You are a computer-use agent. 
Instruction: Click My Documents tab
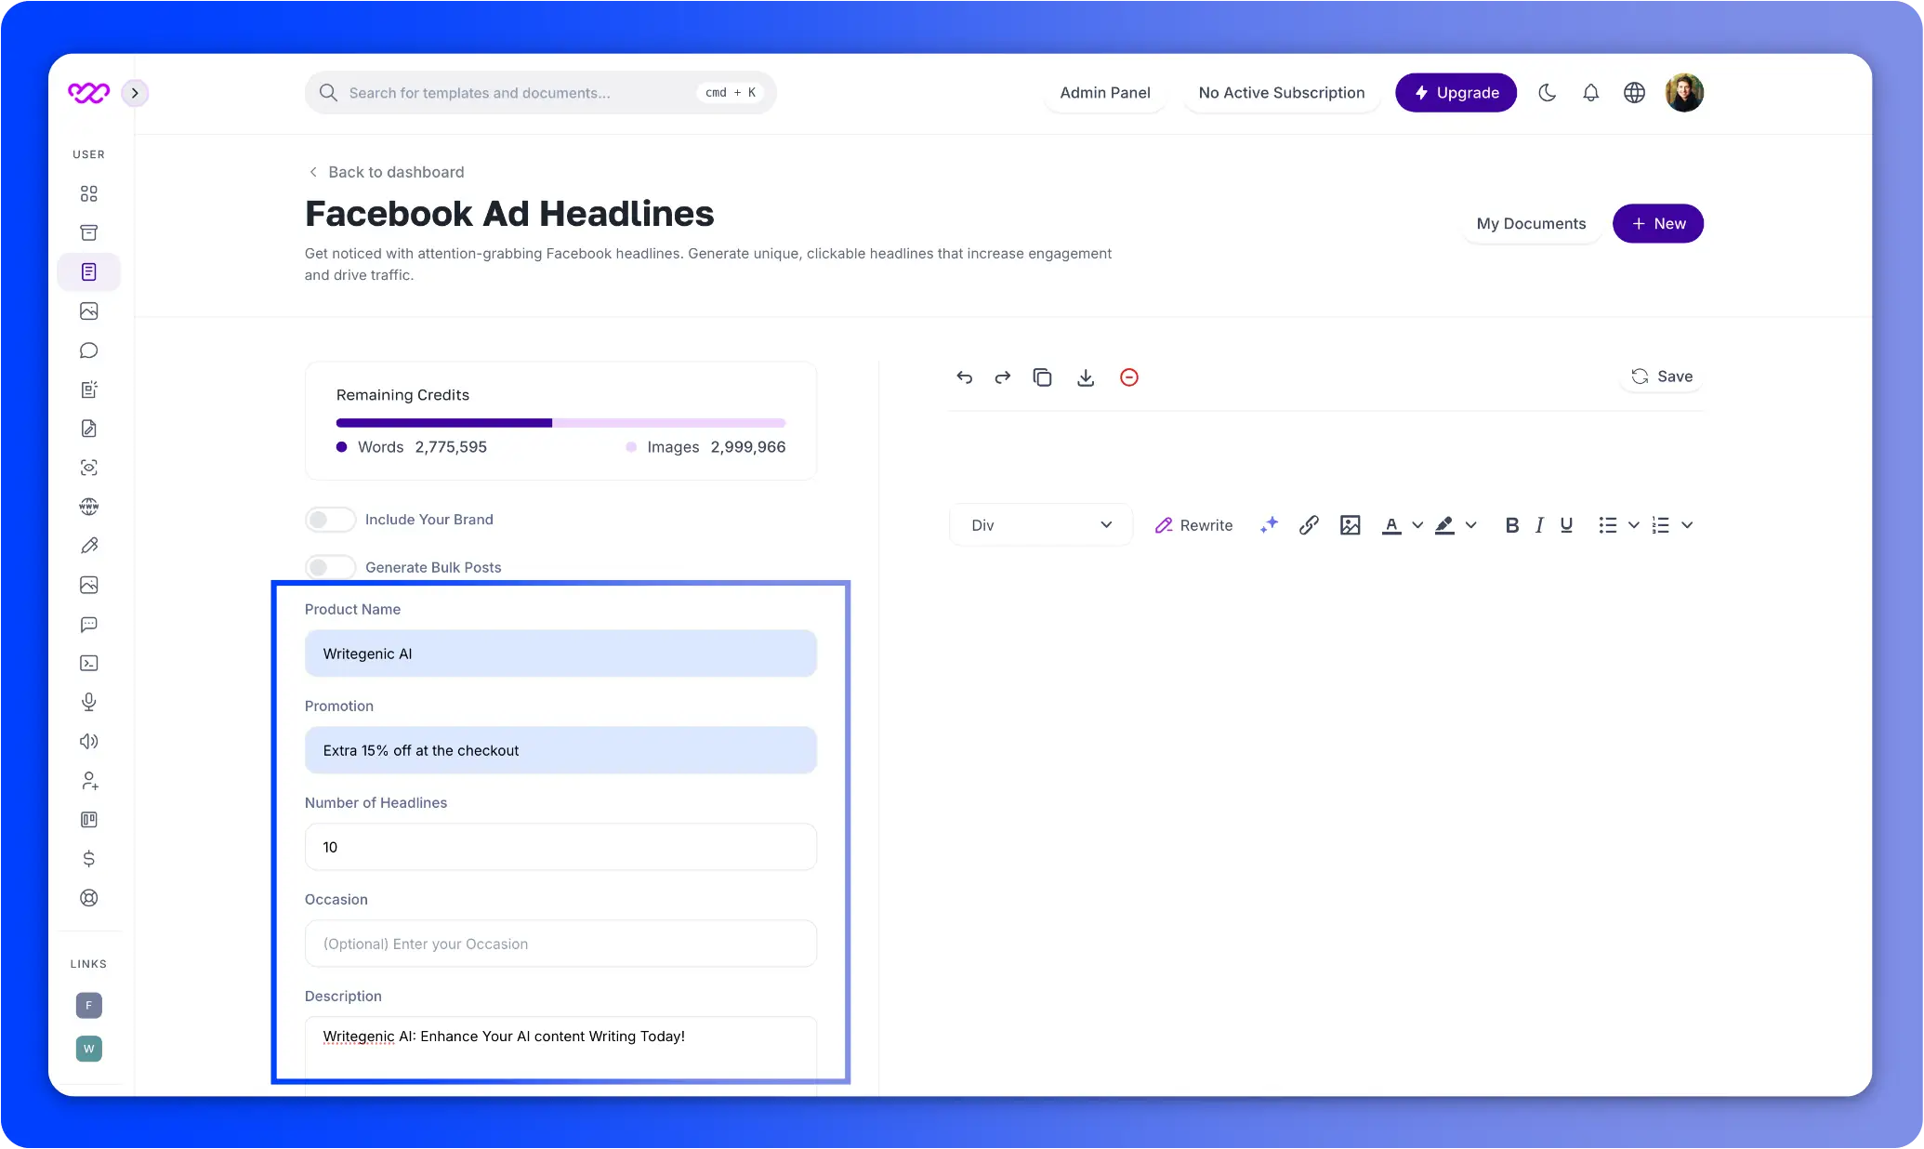coord(1532,223)
